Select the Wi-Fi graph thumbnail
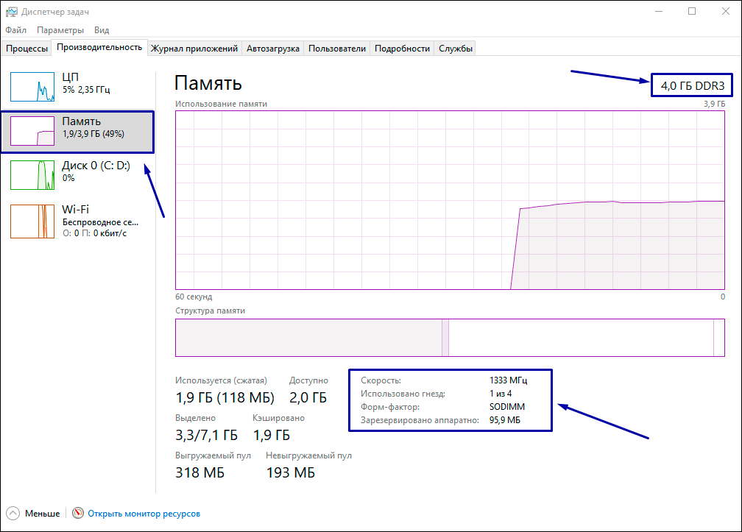Screen dimensions: 742x532 [32, 221]
